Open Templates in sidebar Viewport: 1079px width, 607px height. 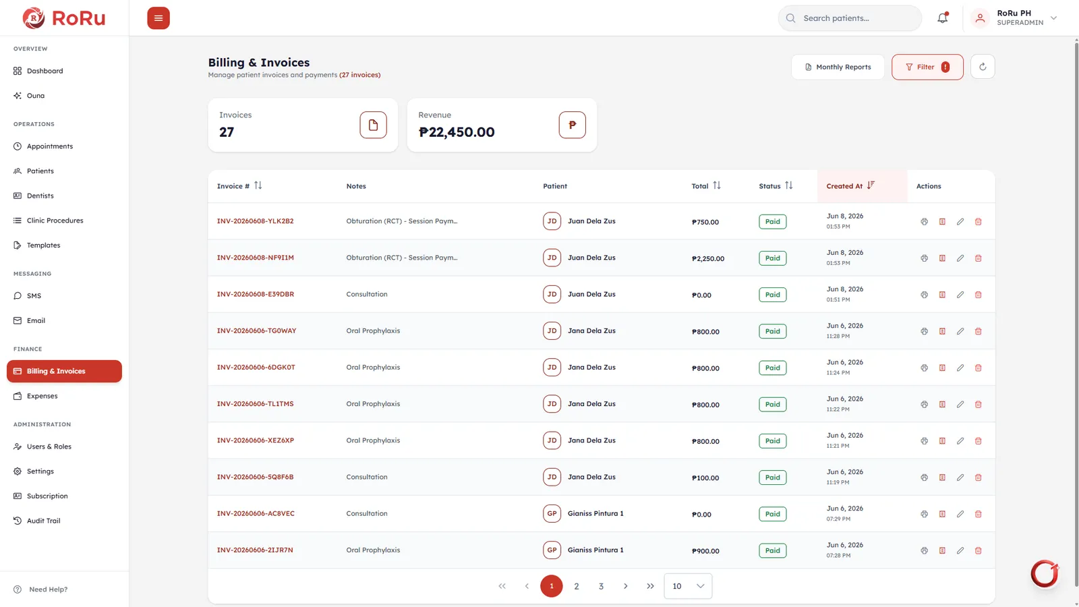(64, 245)
